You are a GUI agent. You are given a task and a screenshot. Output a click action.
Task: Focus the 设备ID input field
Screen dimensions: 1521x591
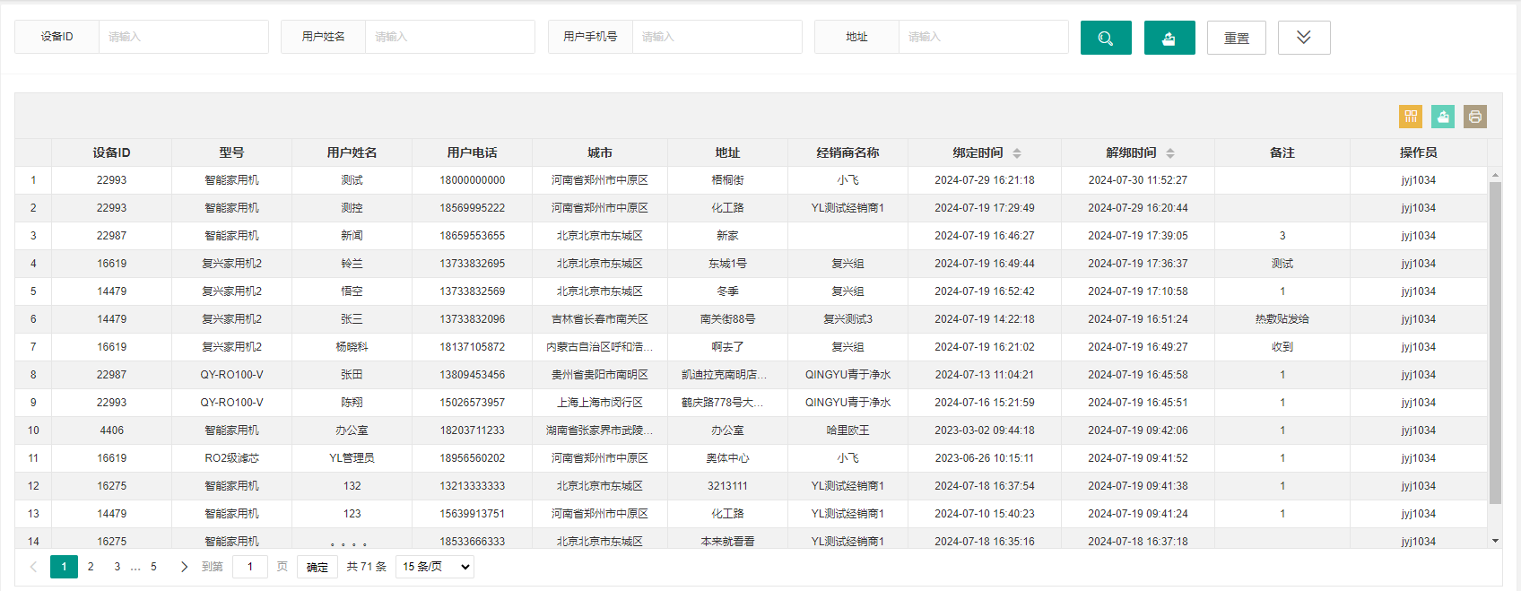tap(183, 37)
